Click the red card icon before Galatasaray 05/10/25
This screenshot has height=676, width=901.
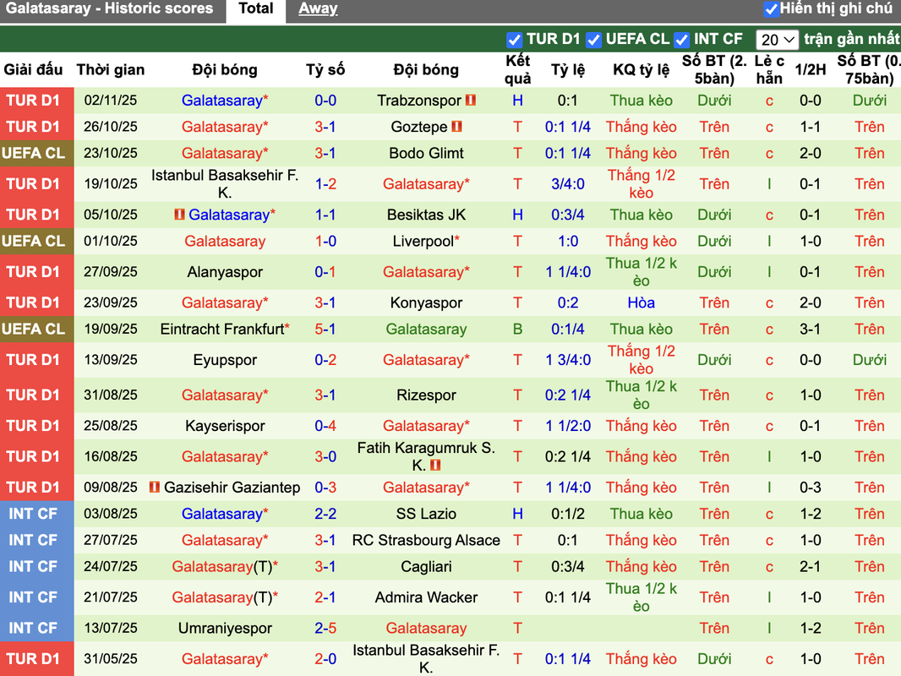(179, 215)
